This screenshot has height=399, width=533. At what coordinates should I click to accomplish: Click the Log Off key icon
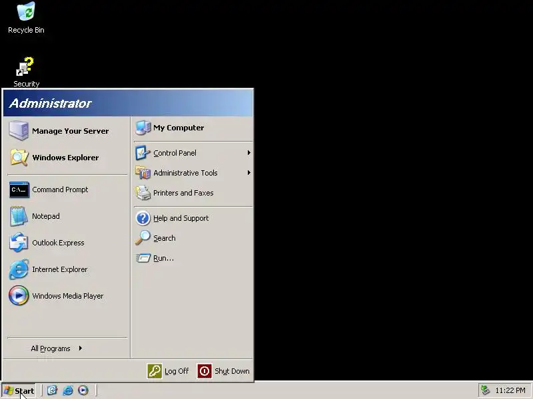point(155,371)
